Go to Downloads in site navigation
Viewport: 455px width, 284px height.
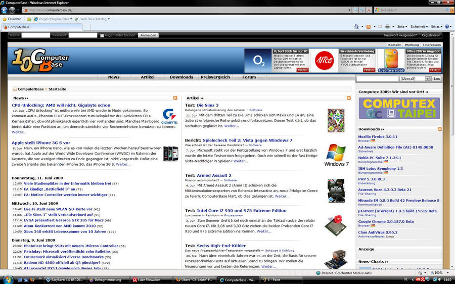pyautogui.click(x=181, y=77)
